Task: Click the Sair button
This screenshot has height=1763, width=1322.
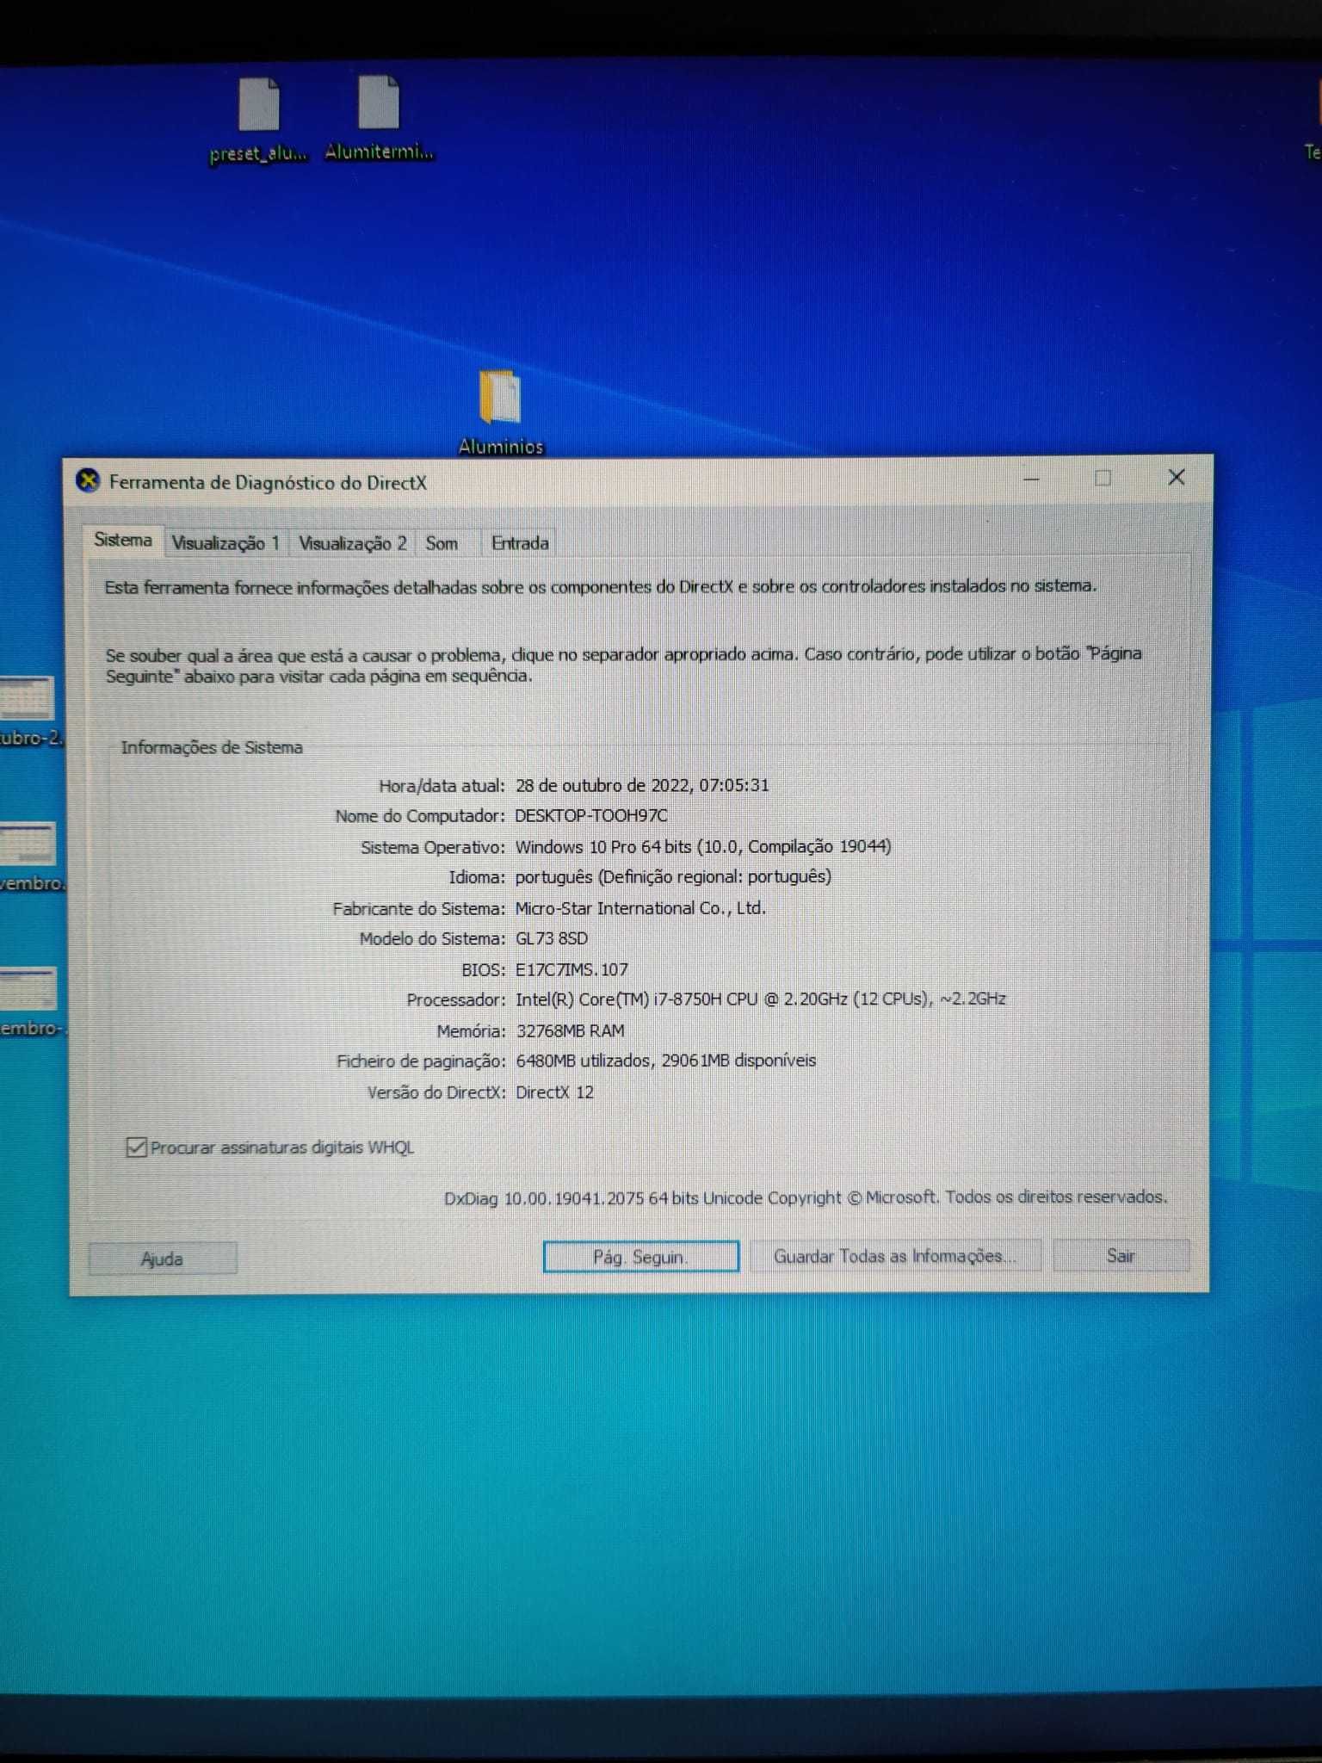Action: [x=1121, y=1255]
